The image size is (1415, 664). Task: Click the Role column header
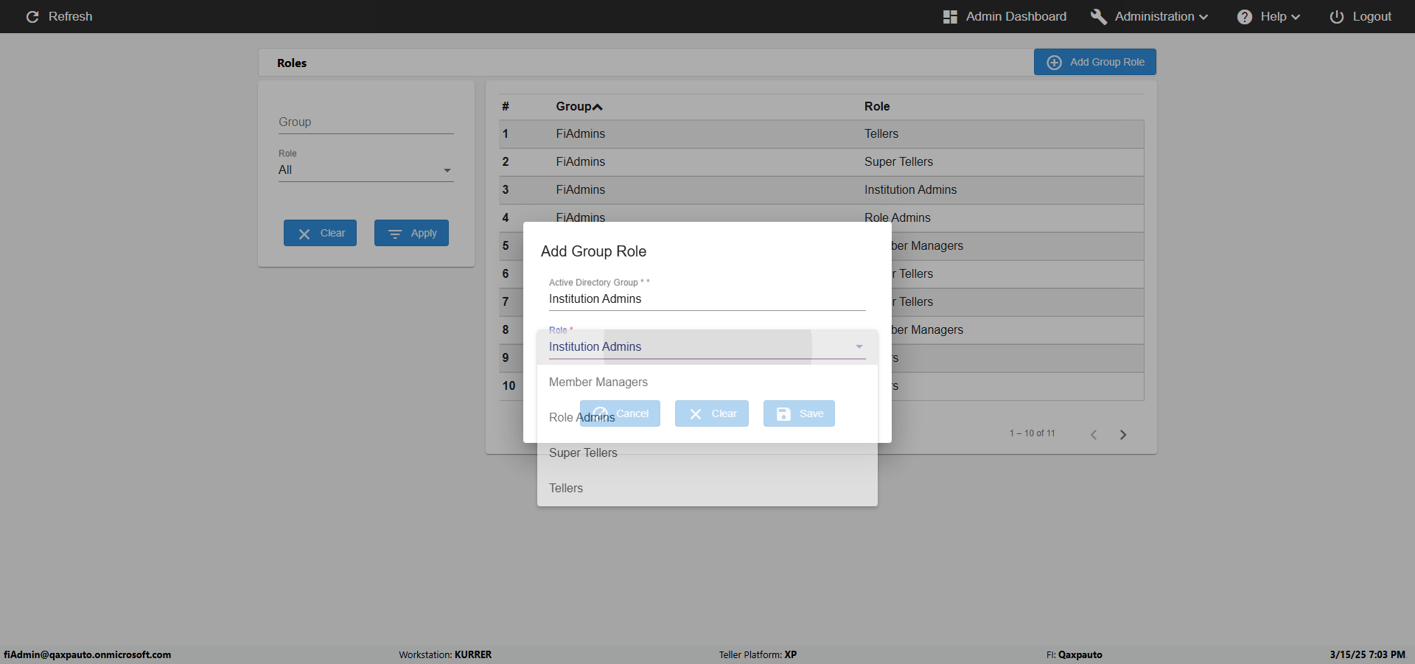click(x=877, y=107)
